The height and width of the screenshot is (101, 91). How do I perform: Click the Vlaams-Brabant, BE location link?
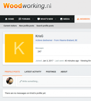point(68,40)
